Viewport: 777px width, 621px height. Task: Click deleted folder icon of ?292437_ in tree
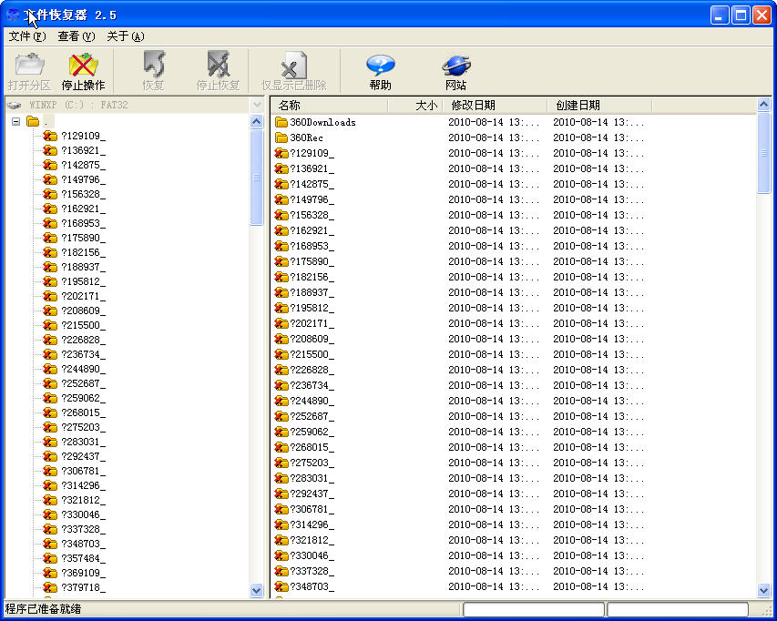pyautogui.click(x=49, y=456)
